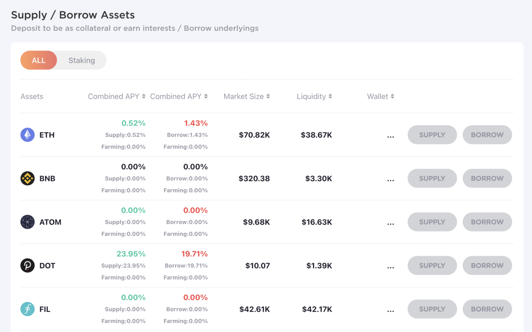Click the BNB token icon

tap(27, 178)
